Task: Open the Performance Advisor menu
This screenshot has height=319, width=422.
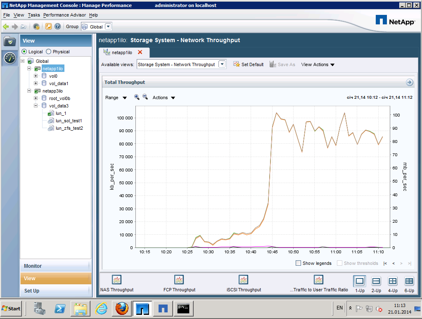Action: (64, 15)
